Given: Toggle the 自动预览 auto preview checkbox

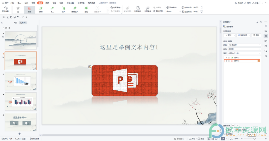Looking at the screenshot, I should 225,134.
